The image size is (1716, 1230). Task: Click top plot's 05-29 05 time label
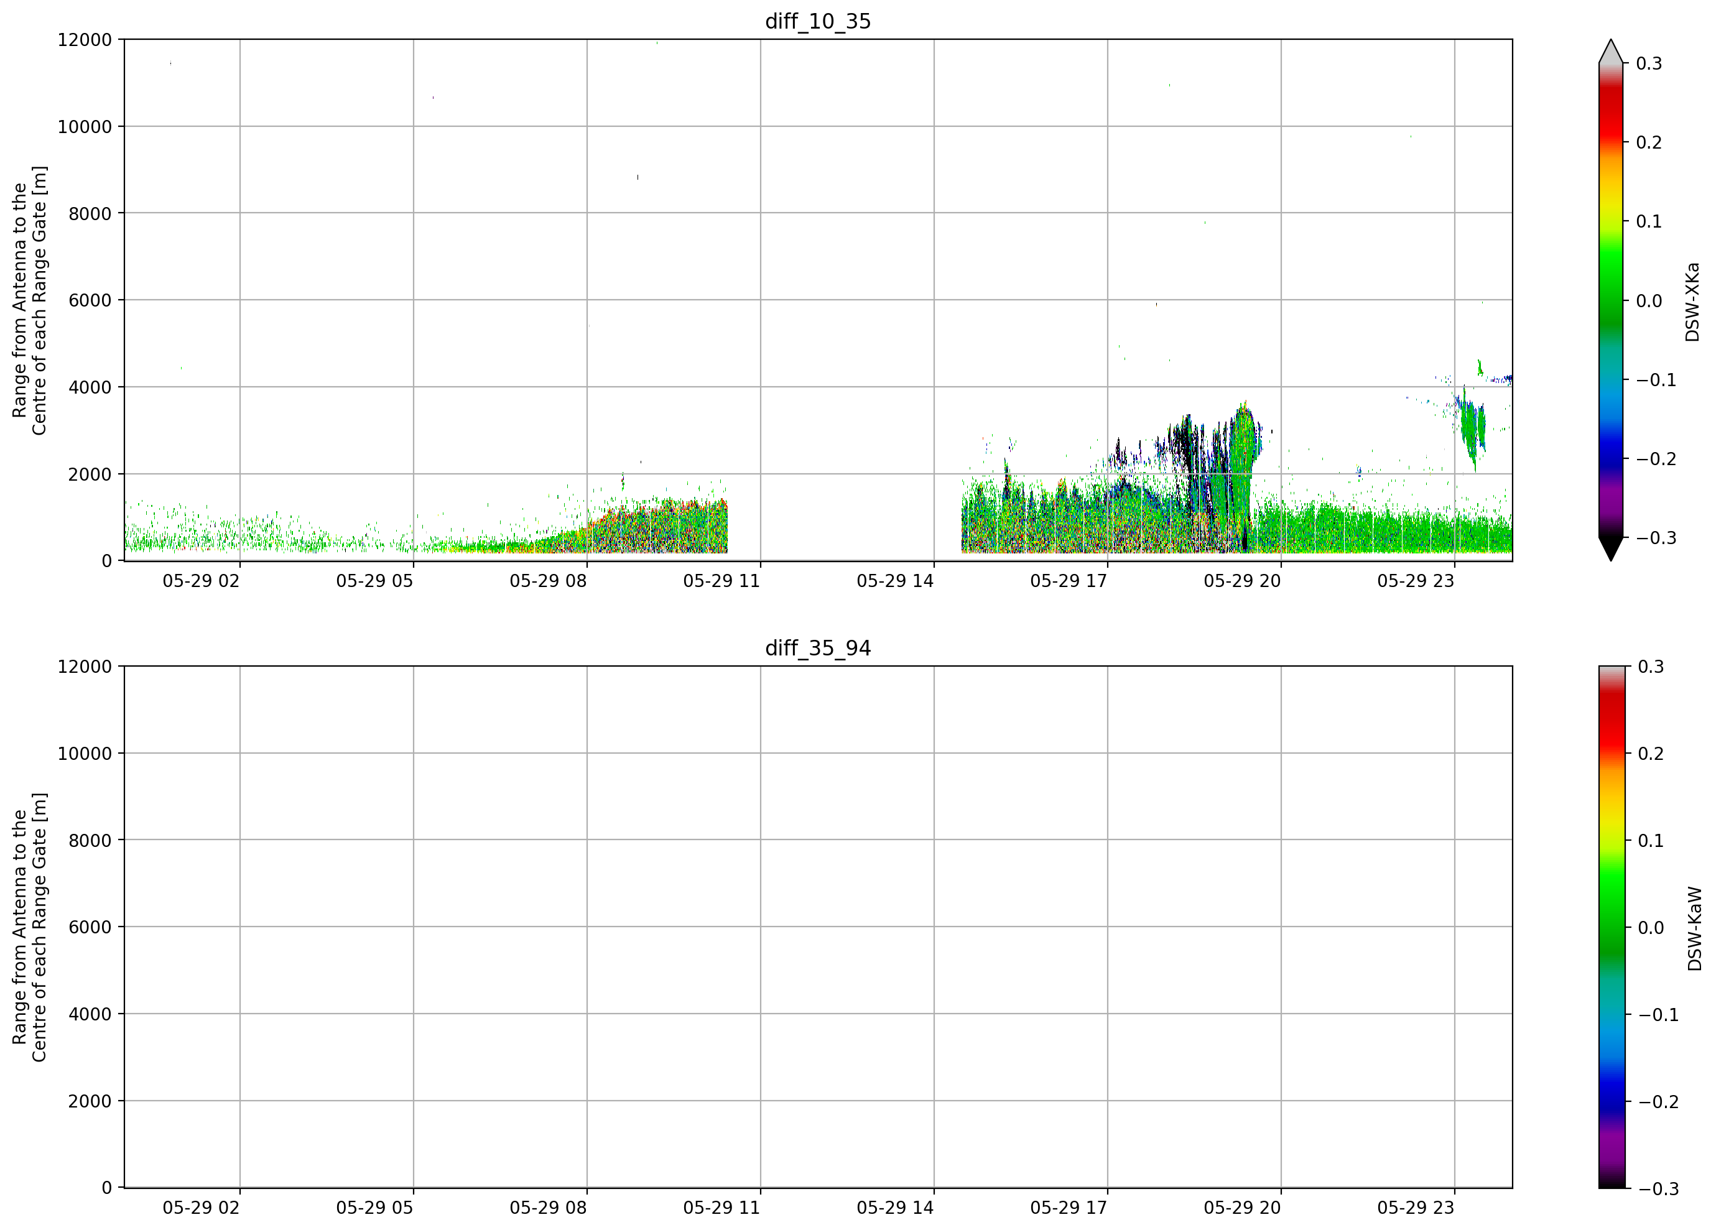coord(374,581)
